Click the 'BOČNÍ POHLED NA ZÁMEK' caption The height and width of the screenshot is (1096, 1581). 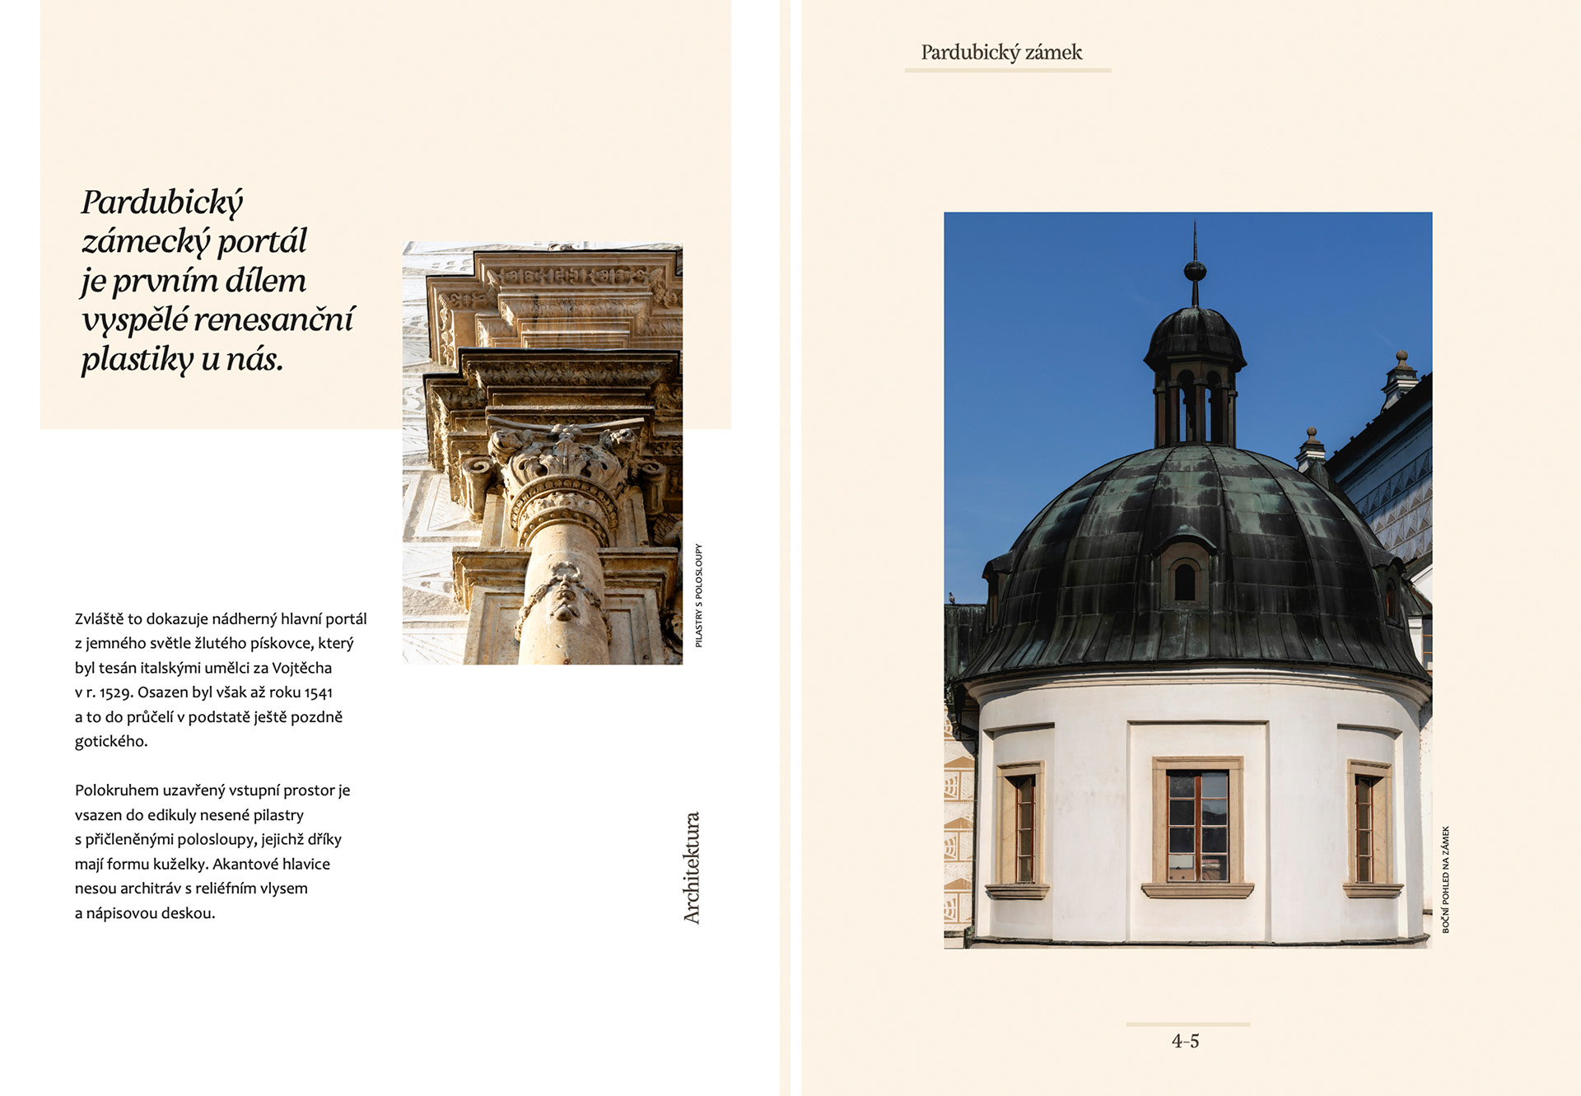(x=1445, y=879)
